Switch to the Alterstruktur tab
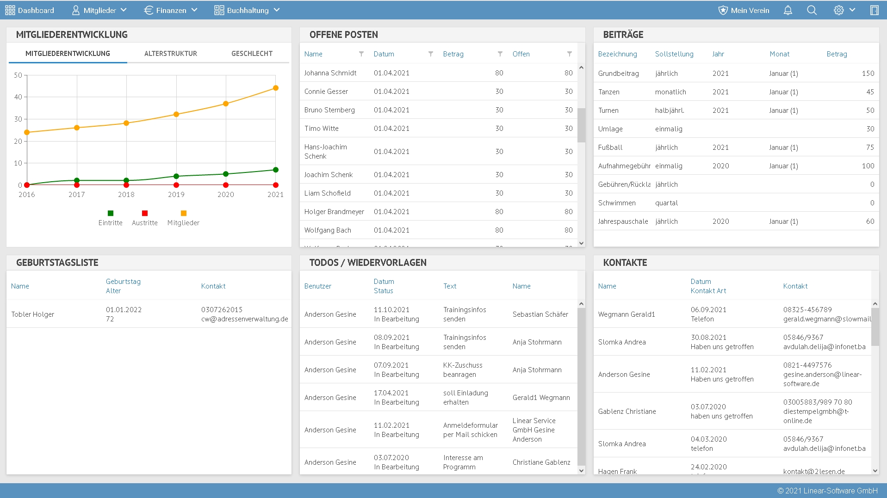This screenshot has width=887, height=498. point(171,54)
